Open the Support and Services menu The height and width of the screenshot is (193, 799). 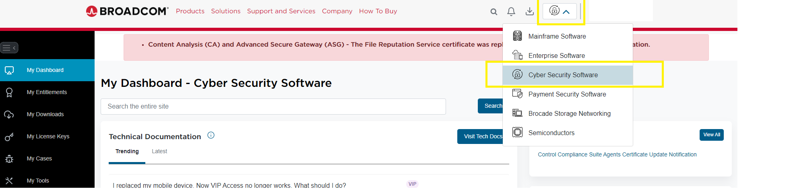tap(281, 11)
